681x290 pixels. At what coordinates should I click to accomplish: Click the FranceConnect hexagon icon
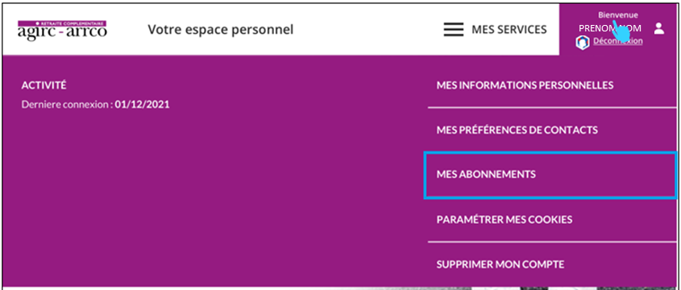583,42
